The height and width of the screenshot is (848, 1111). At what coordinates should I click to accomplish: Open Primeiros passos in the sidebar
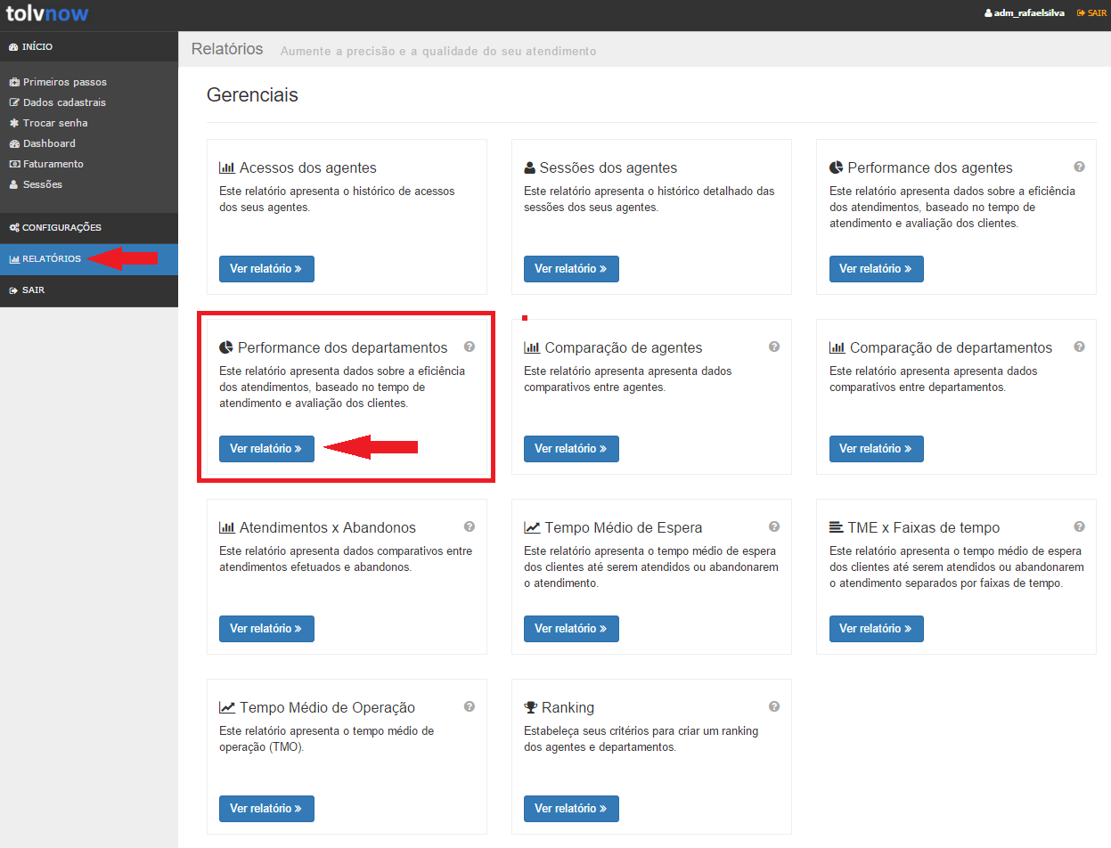pos(64,82)
